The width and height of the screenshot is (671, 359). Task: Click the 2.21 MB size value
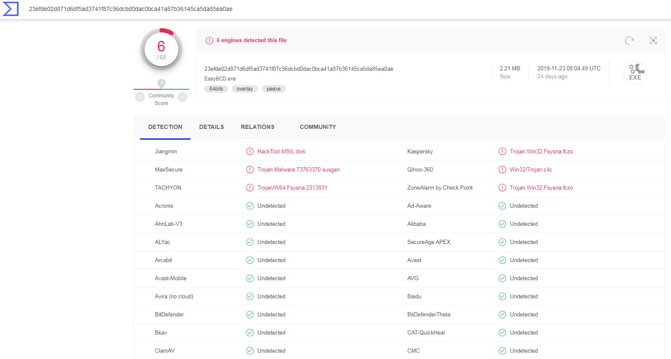[x=510, y=68]
